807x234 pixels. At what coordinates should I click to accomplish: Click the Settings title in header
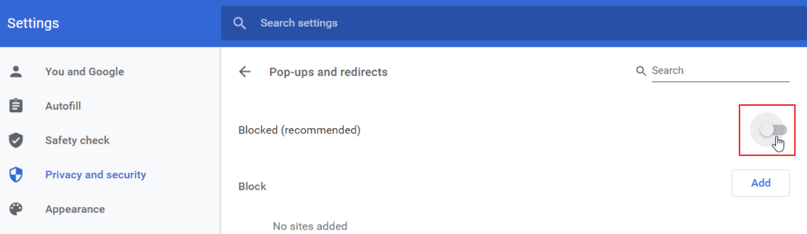point(33,23)
